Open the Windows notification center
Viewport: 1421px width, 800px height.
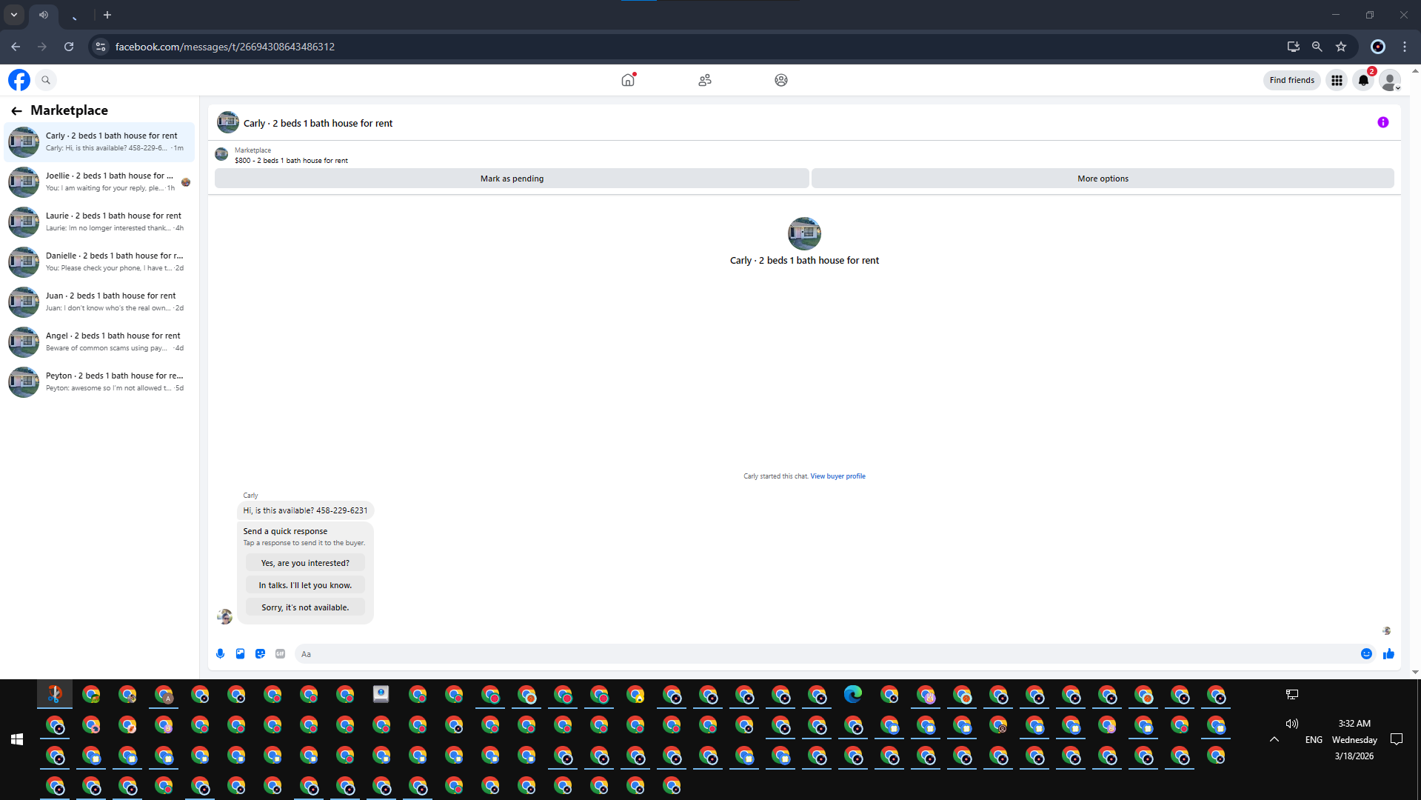1397,739
